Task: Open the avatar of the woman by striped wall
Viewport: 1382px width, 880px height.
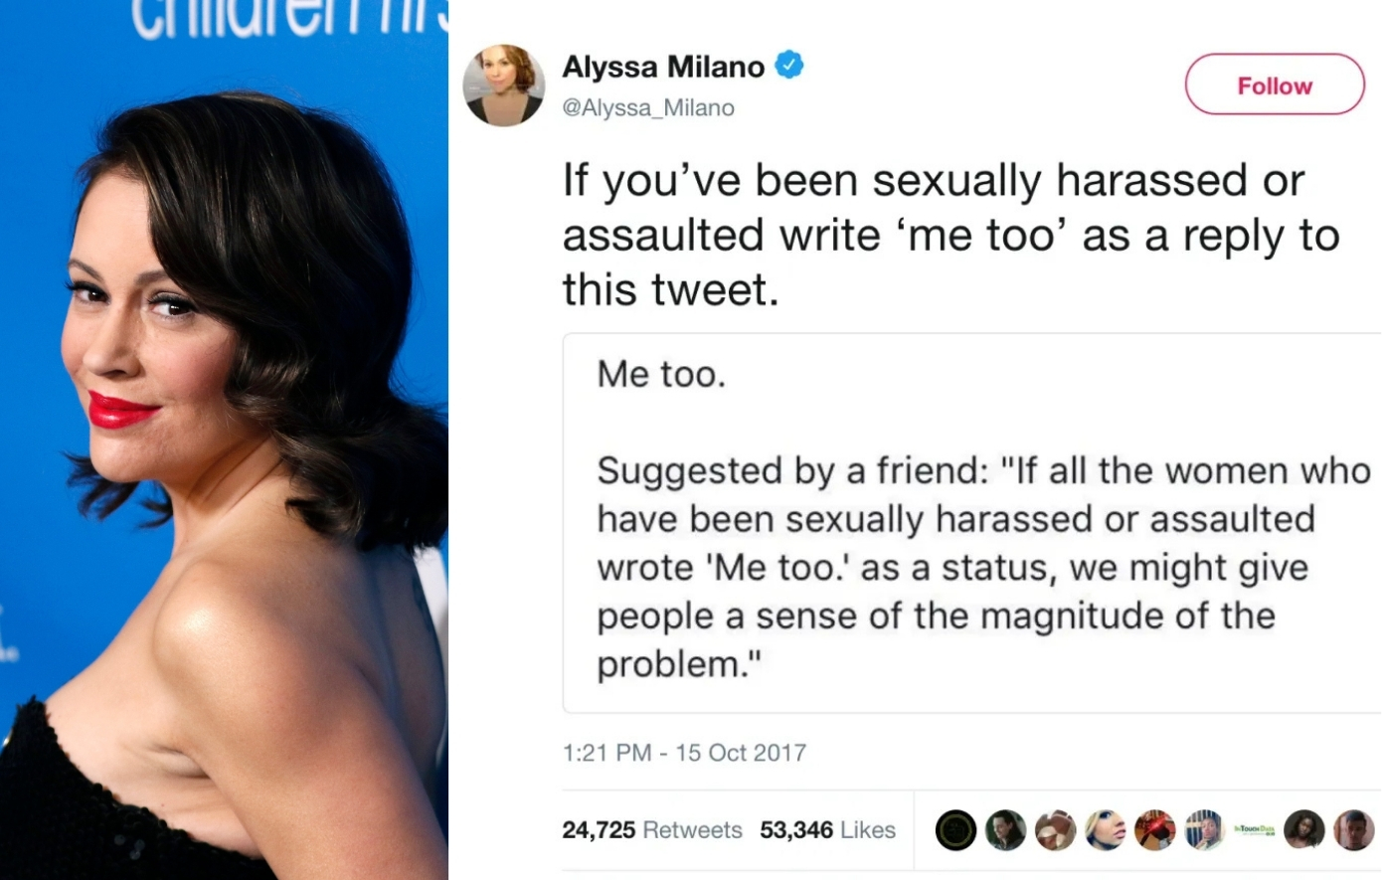Action: pyautogui.click(x=1205, y=830)
